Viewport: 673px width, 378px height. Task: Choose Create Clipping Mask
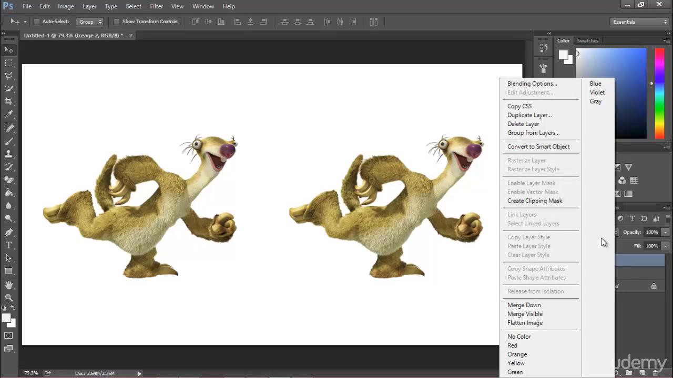535,201
